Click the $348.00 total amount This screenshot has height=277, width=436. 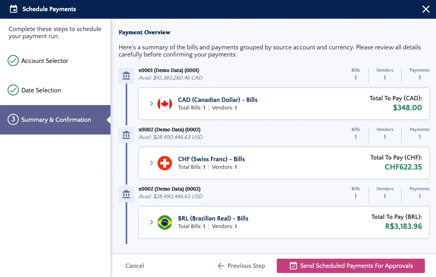click(407, 108)
